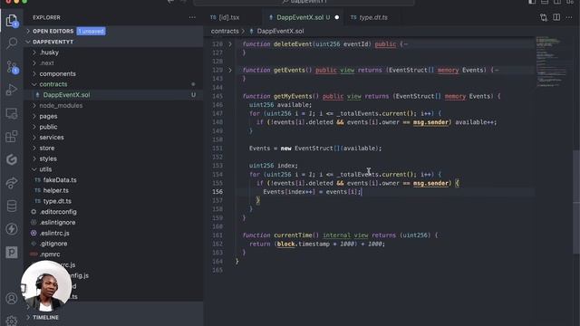580x326 pixels.
Task: Click contracts in the breadcrumb path
Action: (x=225, y=31)
